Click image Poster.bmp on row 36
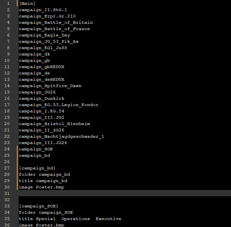The width and height of the screenshot is (231, 227). pyautogui.click(x=42, y=225)
